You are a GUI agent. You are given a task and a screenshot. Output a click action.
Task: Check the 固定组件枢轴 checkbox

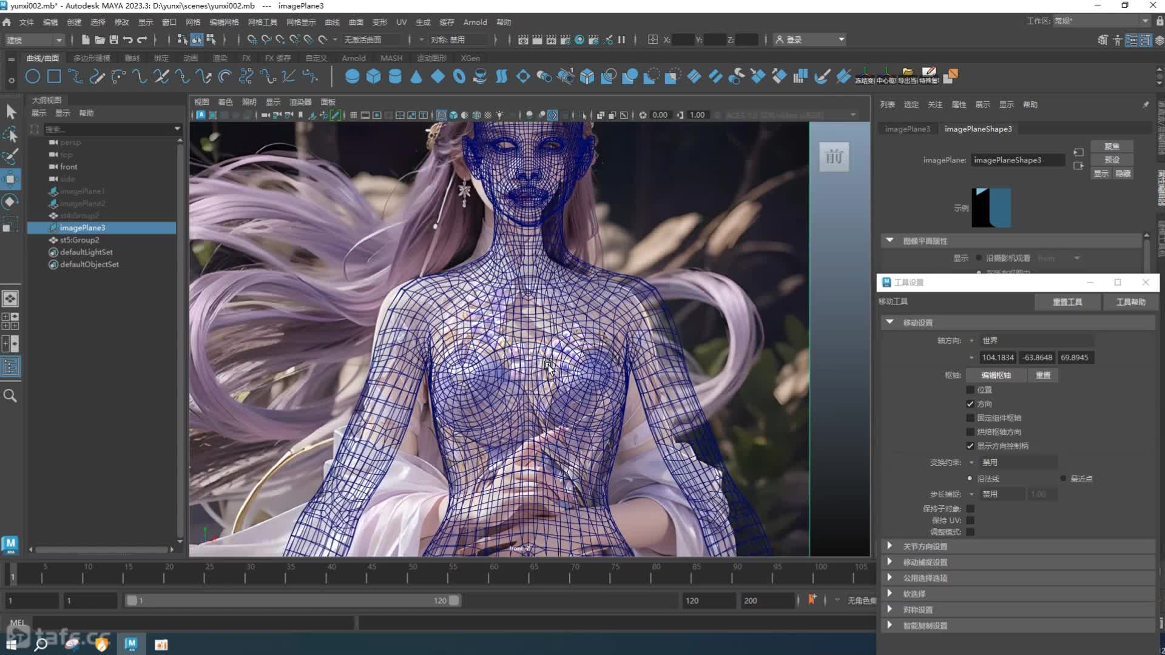(970, 418)
